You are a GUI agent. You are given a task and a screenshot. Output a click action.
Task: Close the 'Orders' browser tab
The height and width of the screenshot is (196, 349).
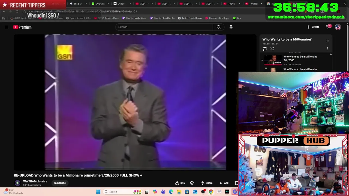click(130, 4)
